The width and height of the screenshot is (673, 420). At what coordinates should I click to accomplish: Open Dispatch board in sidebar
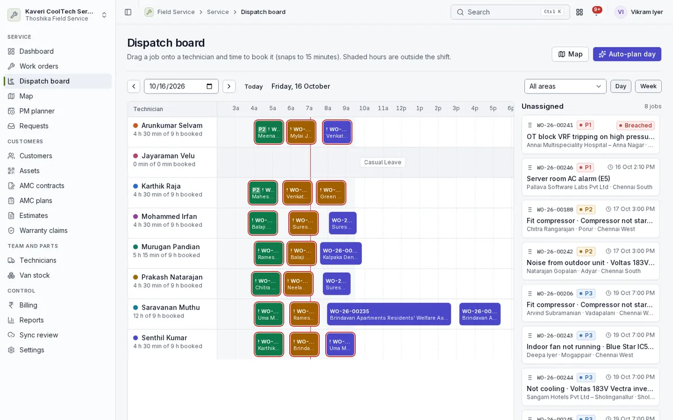click(x=58, y=81)
